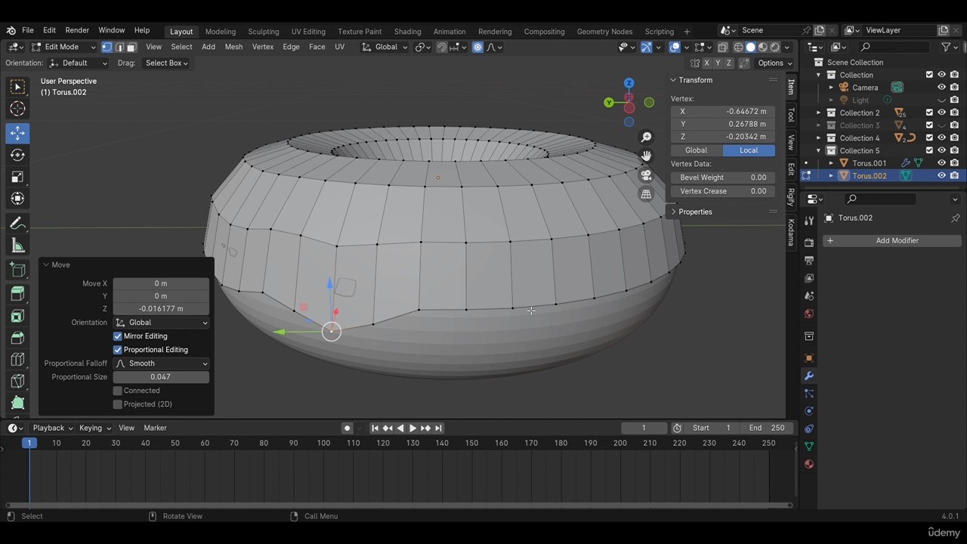Adjust the Proportional Size slider field

(x=161, y=377)
